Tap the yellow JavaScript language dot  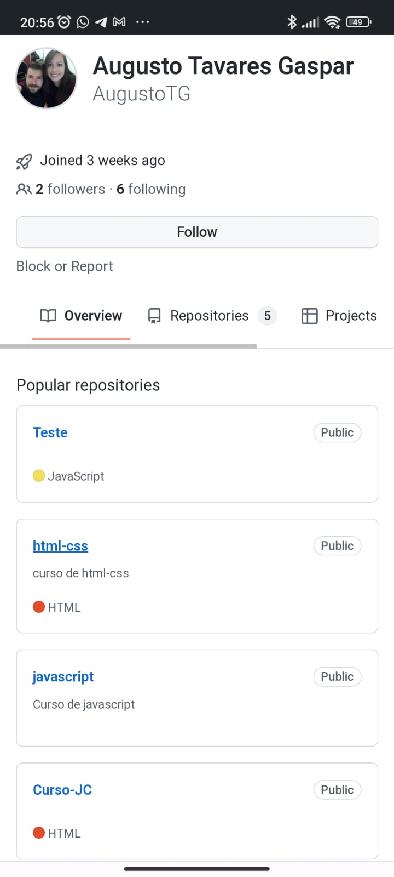39,476
